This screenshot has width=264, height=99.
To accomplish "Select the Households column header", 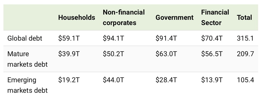I will point(77,18).
